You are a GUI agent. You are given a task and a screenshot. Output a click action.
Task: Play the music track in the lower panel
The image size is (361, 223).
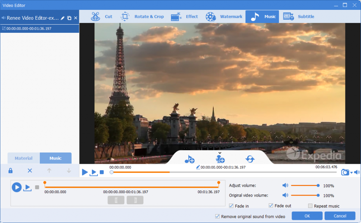(x=17, y=187)
